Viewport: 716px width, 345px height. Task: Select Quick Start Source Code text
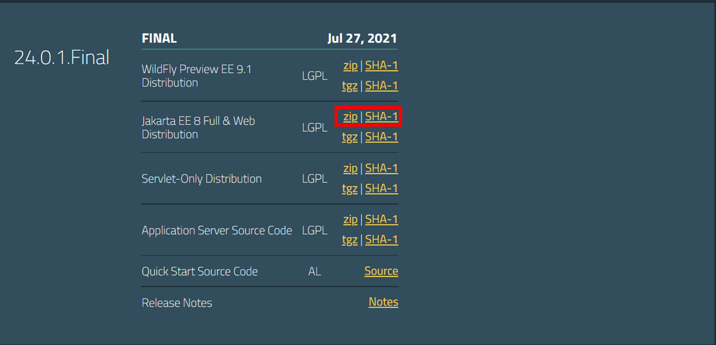[x=200, y=272]
